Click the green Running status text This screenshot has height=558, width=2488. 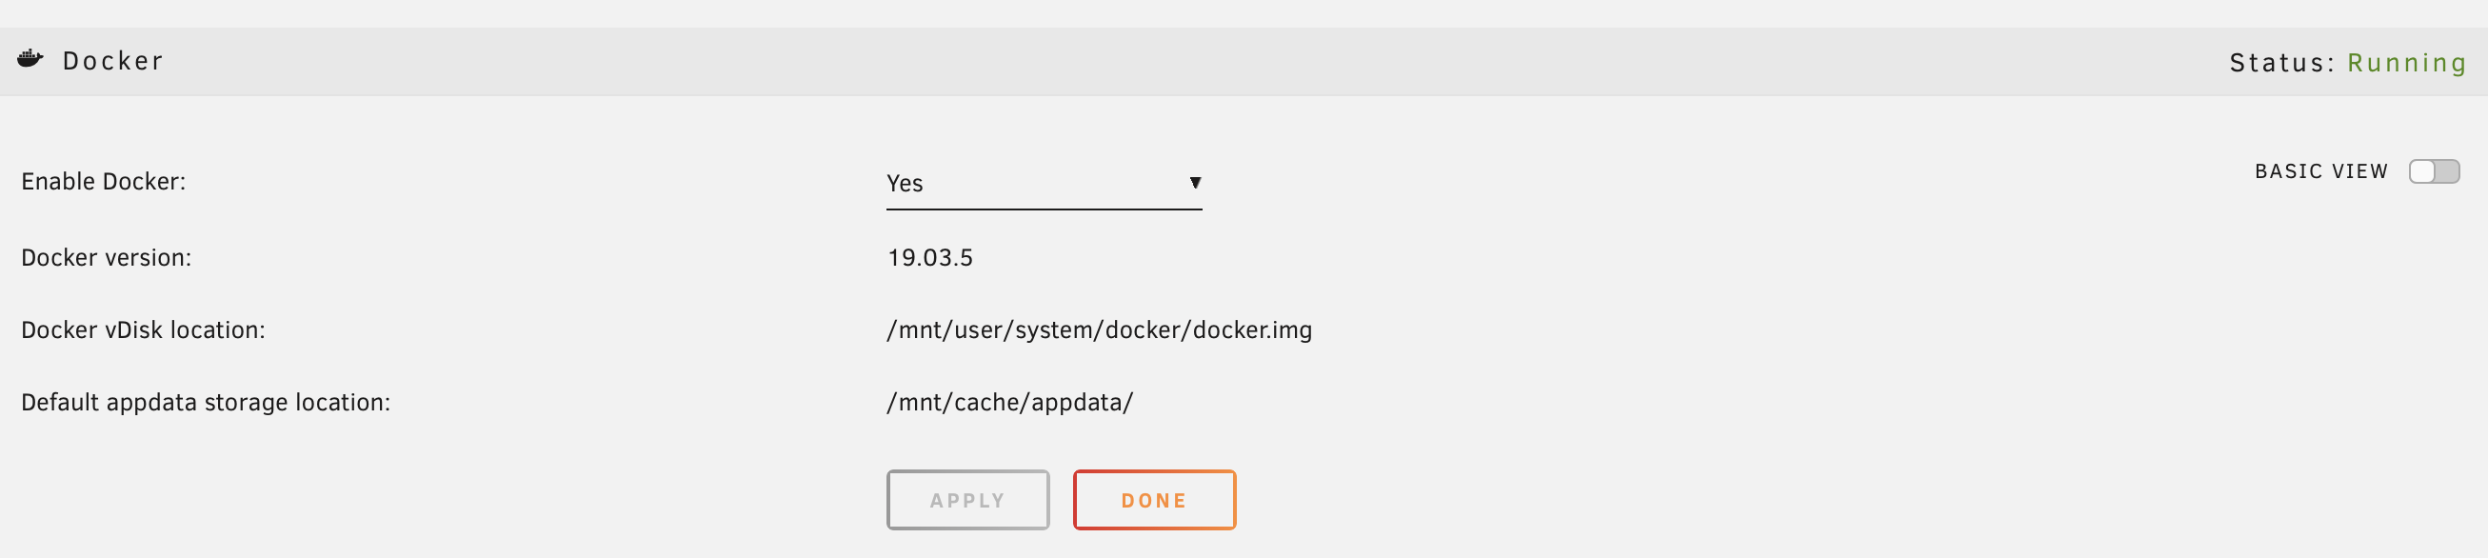[x=2406, y=64]
